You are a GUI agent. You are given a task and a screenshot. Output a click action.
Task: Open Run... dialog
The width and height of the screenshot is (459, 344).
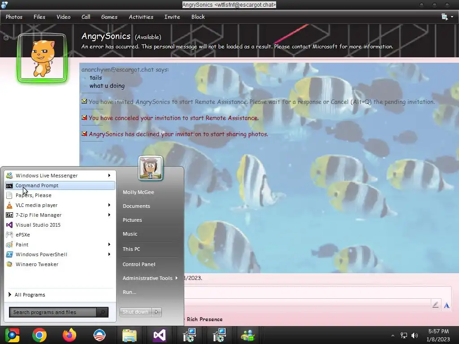[130, 292]
